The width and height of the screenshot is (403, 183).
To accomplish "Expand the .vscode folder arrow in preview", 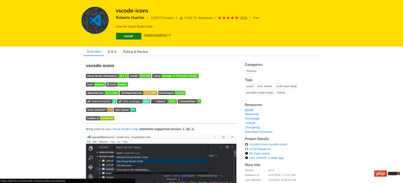I will pos(100,165).
